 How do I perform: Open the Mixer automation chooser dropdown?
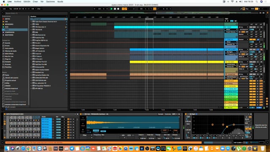click(232, 30)
